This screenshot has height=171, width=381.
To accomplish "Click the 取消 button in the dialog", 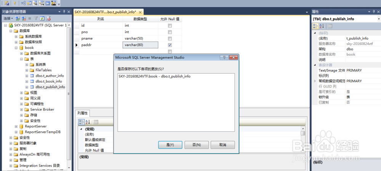I will [223, 145].
